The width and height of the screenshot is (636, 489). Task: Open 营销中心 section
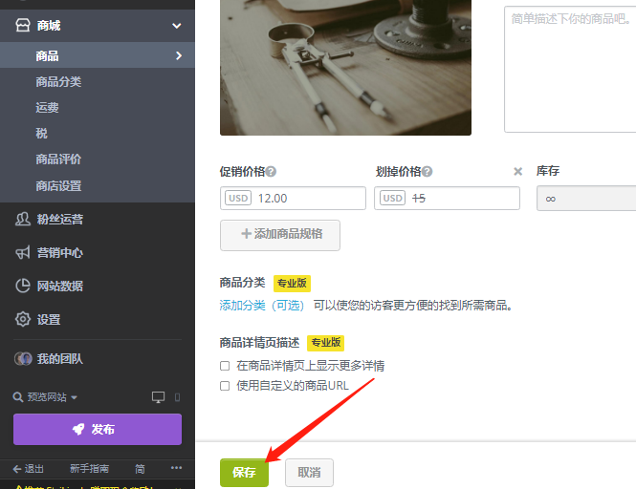click(59, 252)
